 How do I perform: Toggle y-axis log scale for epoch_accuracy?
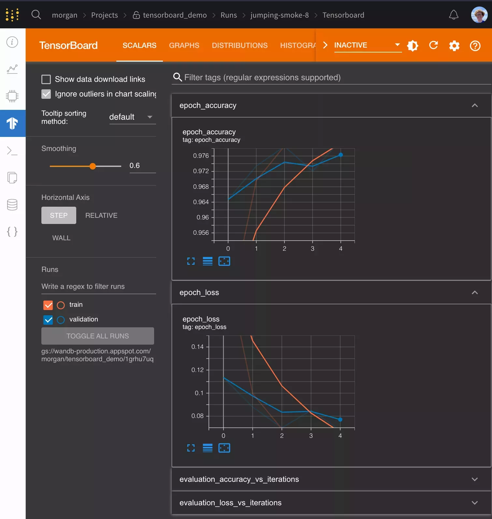(208, 261)
